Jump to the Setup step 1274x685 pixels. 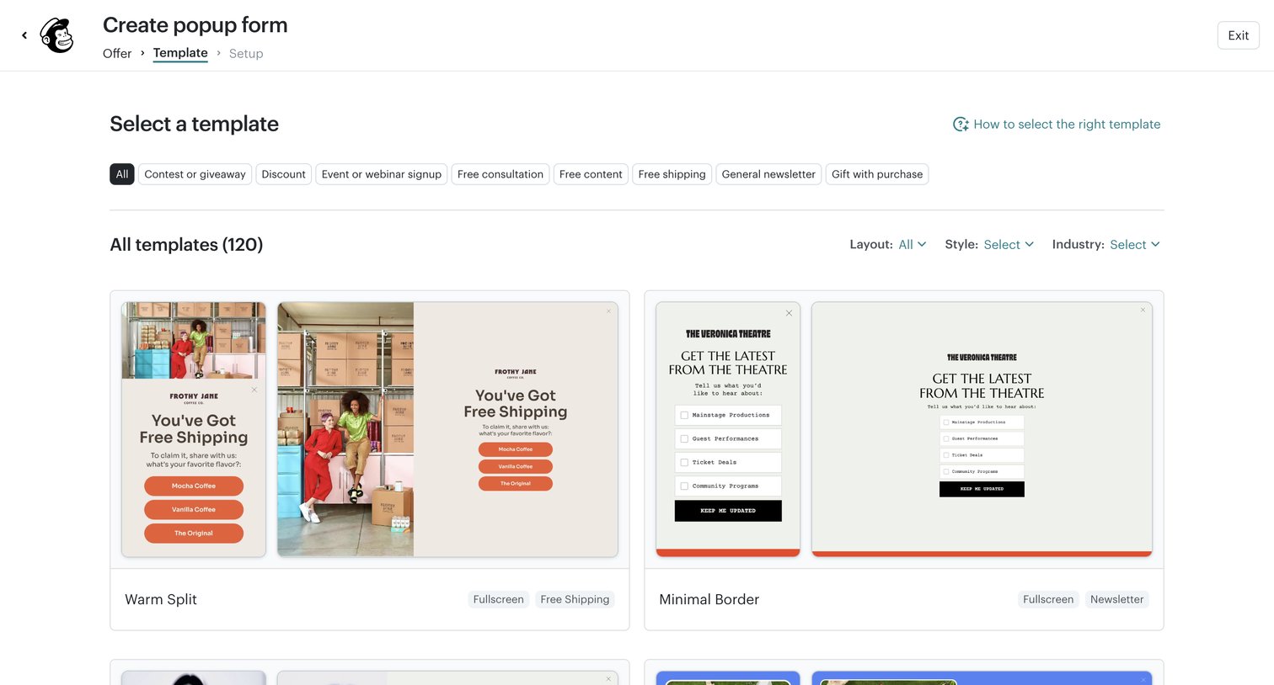(246, 53)
